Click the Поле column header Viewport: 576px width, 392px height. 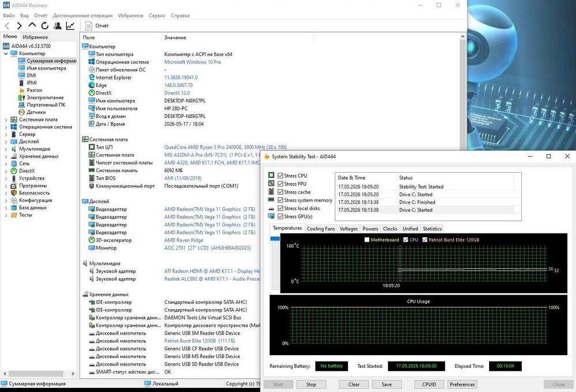(89, 37)
